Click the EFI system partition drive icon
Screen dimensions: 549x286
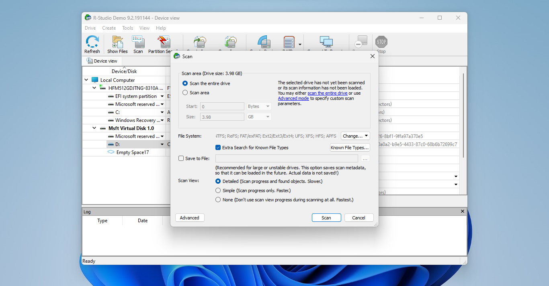111,96
